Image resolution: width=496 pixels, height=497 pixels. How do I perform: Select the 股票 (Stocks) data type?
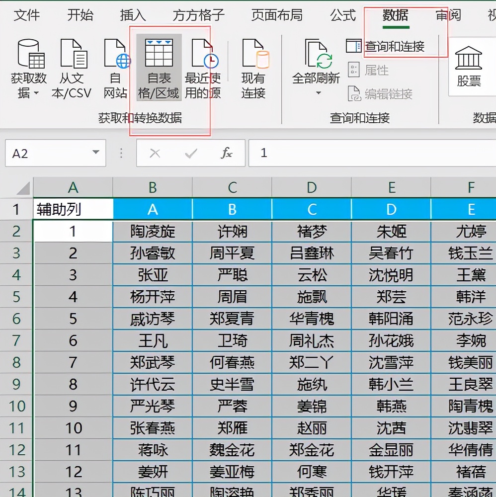pyautogui.click(x=469, y=67)
